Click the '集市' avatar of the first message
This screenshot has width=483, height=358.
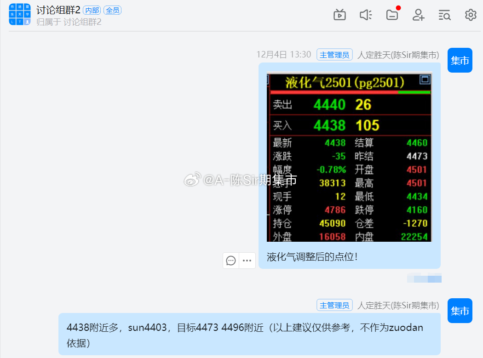(x=460, y=60)
